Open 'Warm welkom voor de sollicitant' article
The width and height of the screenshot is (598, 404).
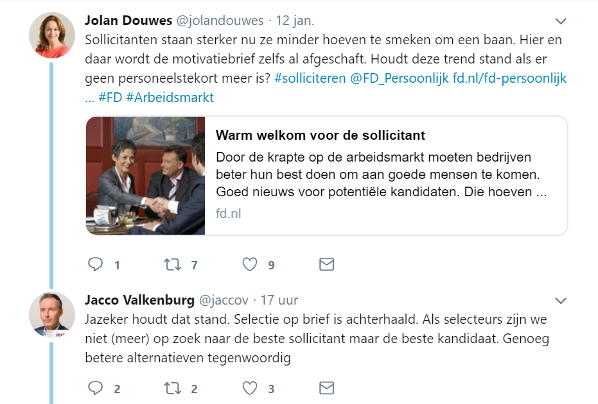(321, 135)
